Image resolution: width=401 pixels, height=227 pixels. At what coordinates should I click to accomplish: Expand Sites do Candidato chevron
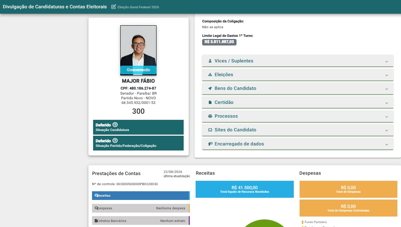click(387, 130)
